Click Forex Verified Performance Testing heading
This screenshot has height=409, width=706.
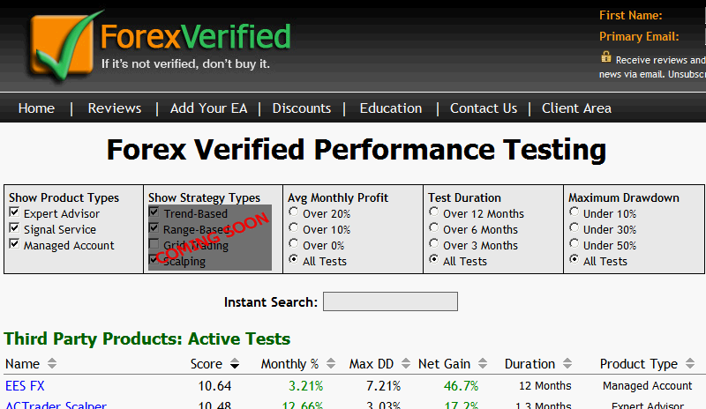[x=357, y=149]
